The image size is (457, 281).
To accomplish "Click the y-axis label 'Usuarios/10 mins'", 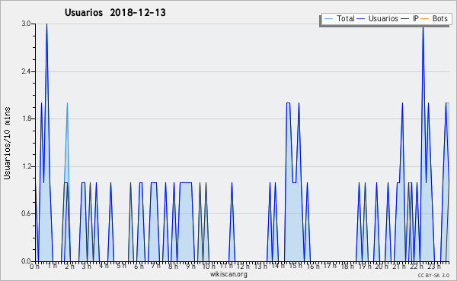I will [7, 144].
